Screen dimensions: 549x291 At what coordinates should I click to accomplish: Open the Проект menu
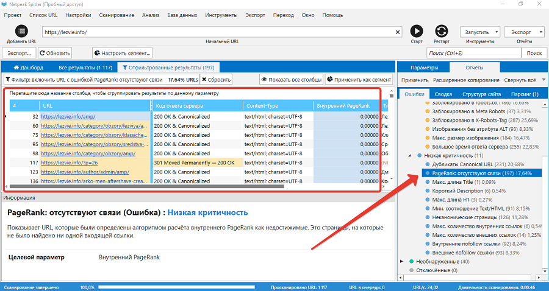13,15
